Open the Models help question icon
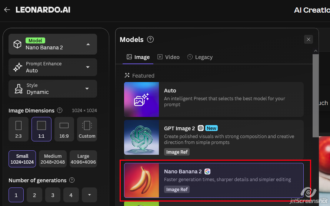Screen dimensions: 330x206 [x=150, y=39]
